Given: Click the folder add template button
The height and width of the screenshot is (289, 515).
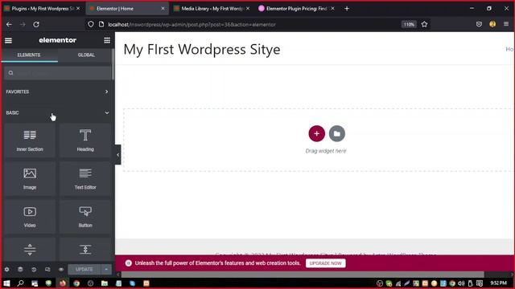Looking at the screenshot, I should point(337,134).
